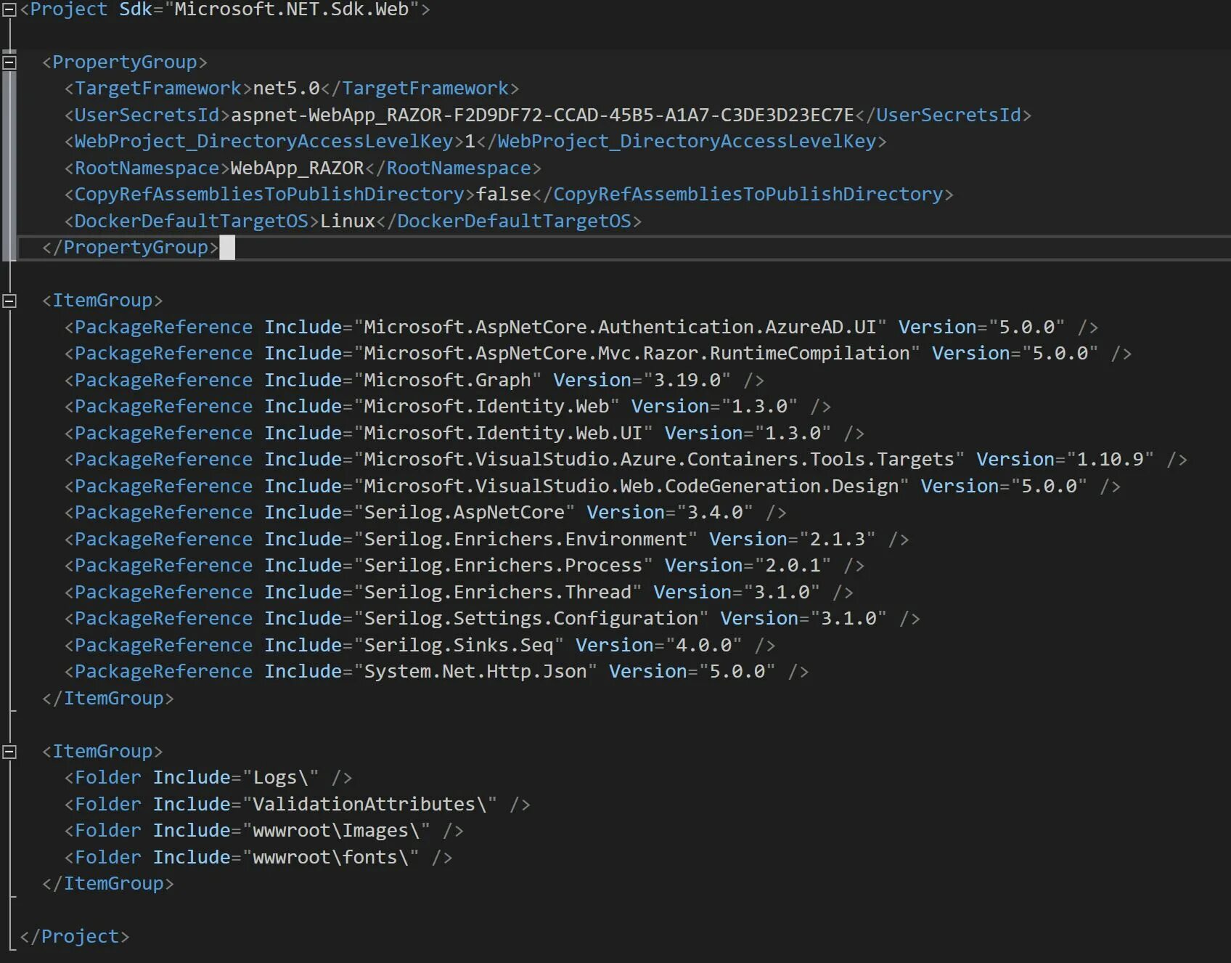Viewport: 1231px width, 963px height.
Task: Click the closing UserSecretsId tag
Action: 944,115
